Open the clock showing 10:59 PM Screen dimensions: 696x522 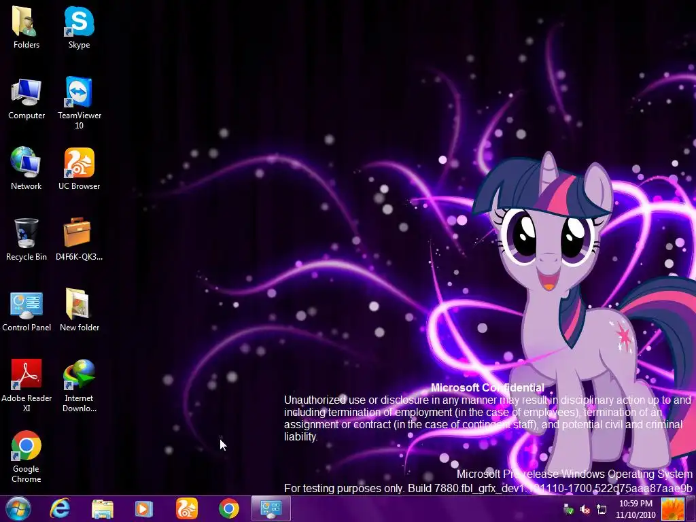click(x=636, y=509)
